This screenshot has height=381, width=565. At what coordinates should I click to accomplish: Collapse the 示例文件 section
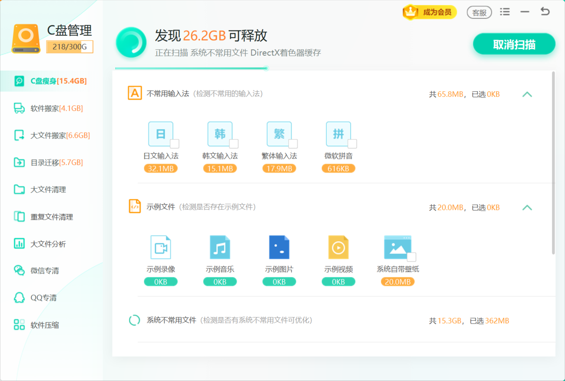[527, 207]
